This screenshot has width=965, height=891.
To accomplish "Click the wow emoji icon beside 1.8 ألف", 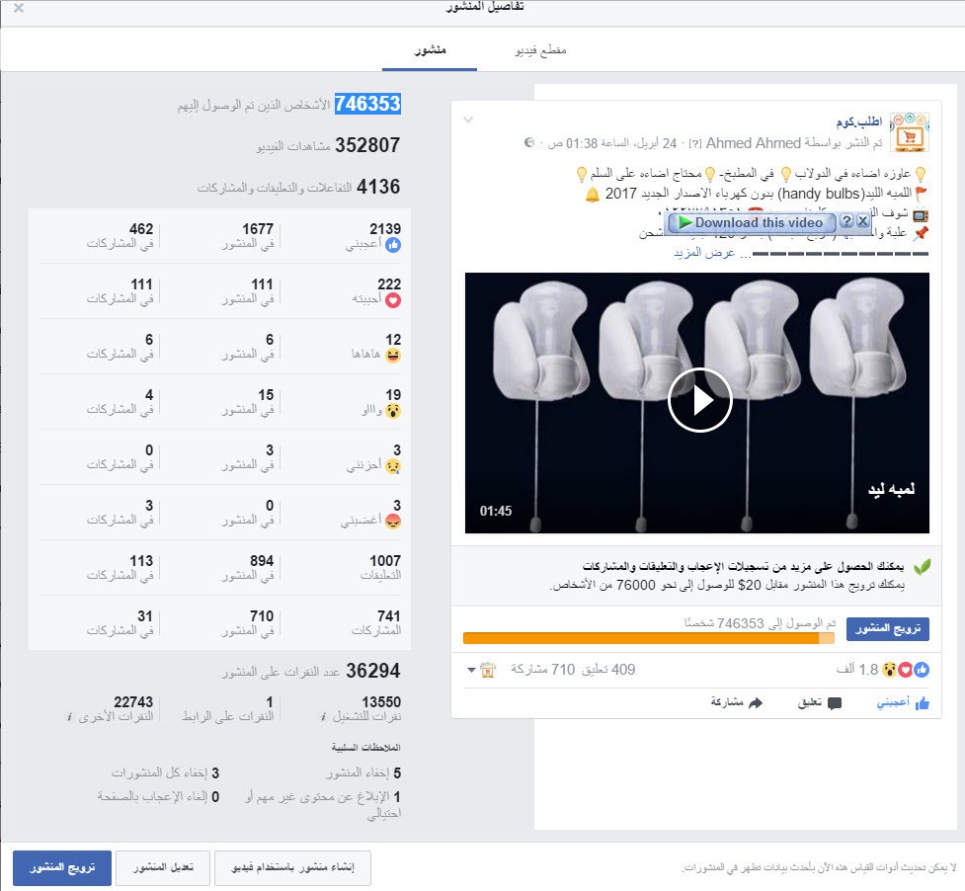I will tap(890, 670).
